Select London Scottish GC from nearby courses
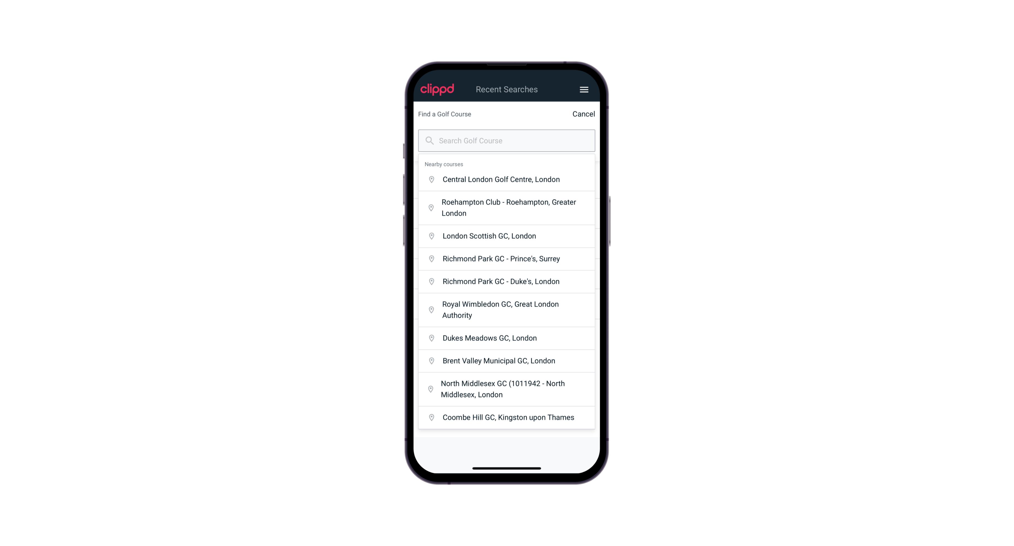 click(507, 236)
